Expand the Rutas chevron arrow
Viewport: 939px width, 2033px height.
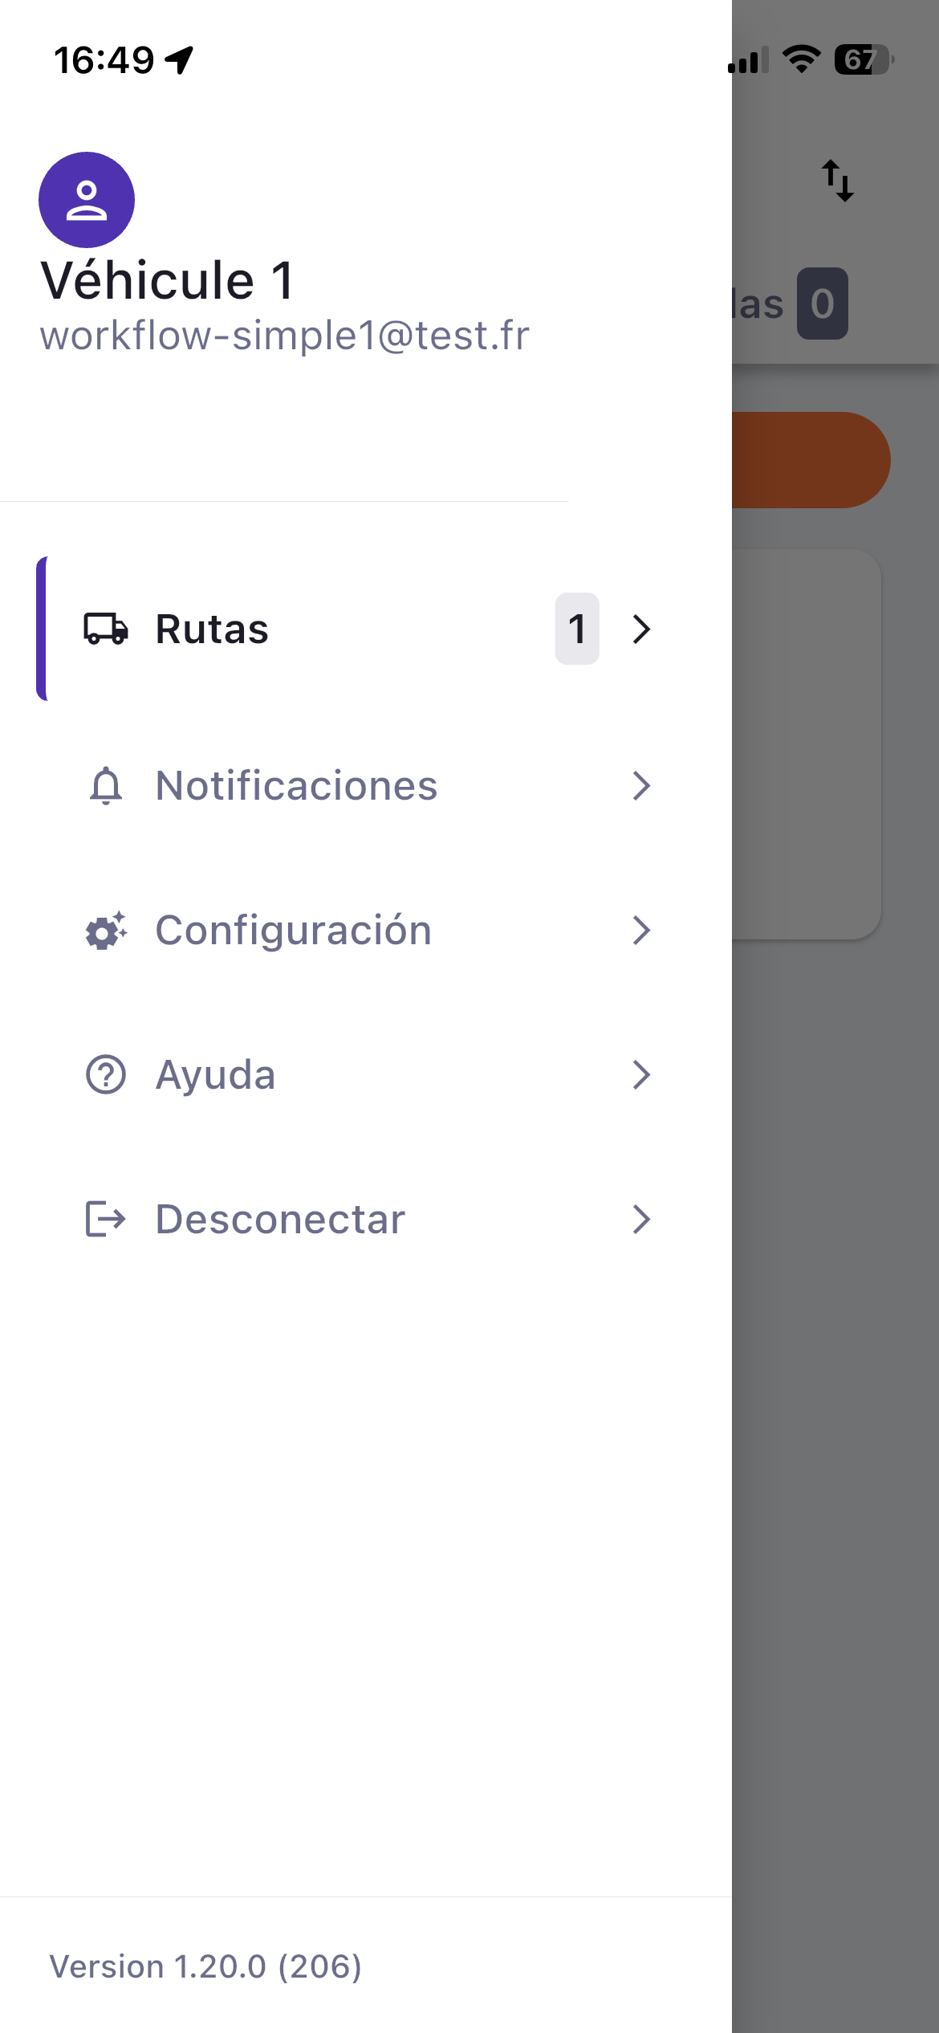[640, 629]
